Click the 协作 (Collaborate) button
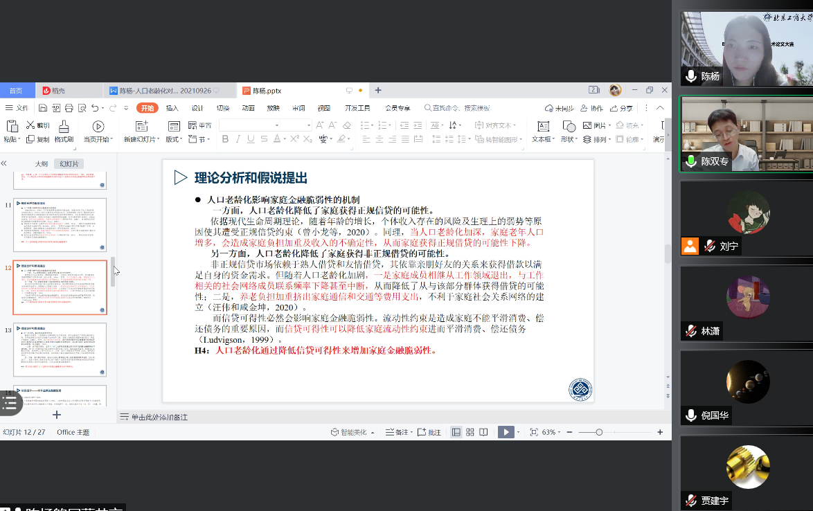Image resolution: width=813 pixels, height=511 pixels. tap(591, 108)
